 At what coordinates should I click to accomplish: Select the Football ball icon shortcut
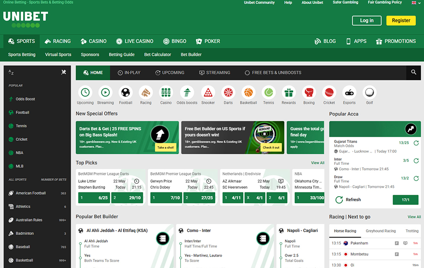click(x=125, y=93)
